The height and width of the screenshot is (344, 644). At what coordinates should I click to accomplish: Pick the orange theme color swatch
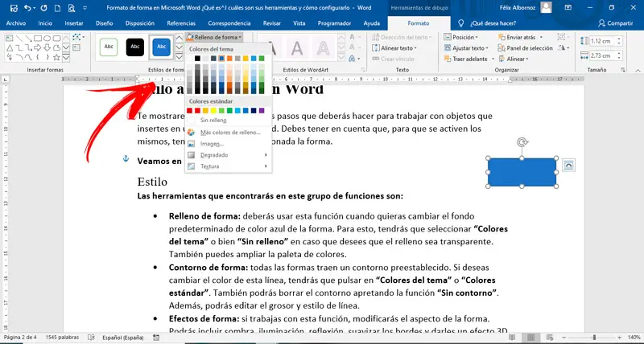(x=229, y=59)
